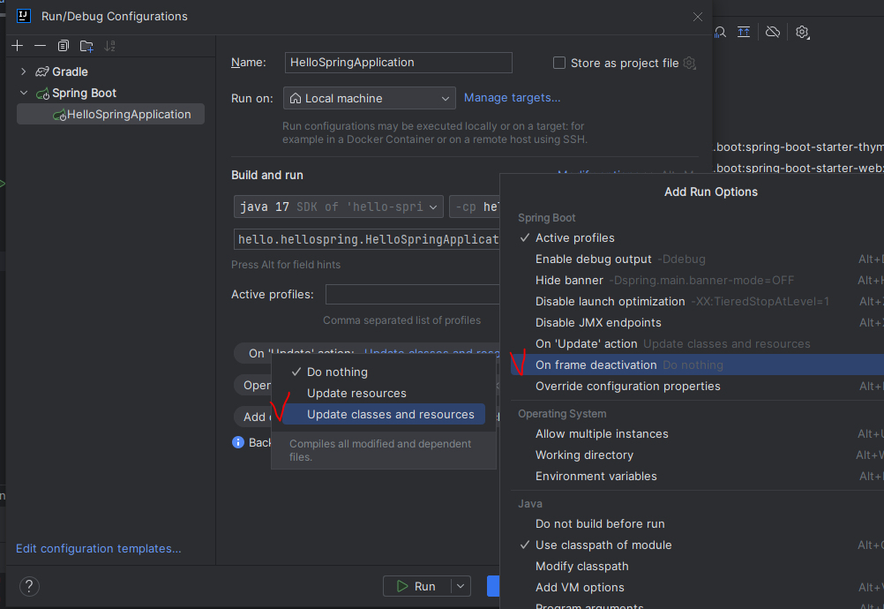Click the Name field with HelloSpringApplication

pyautogui.click(x=399, y=63)
